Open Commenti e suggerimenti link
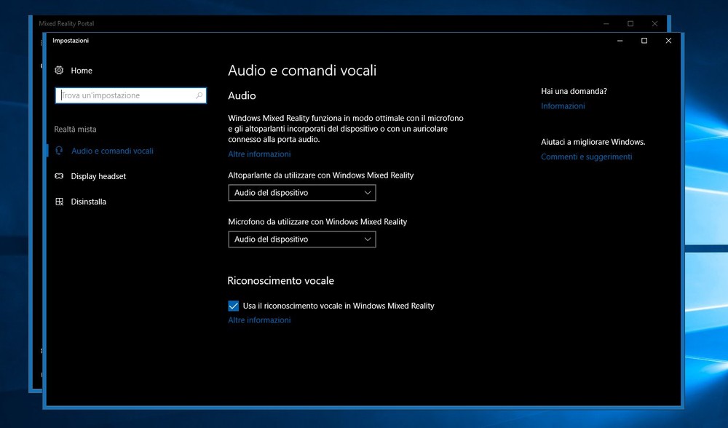Screen dimensions: 728x428 586,157
